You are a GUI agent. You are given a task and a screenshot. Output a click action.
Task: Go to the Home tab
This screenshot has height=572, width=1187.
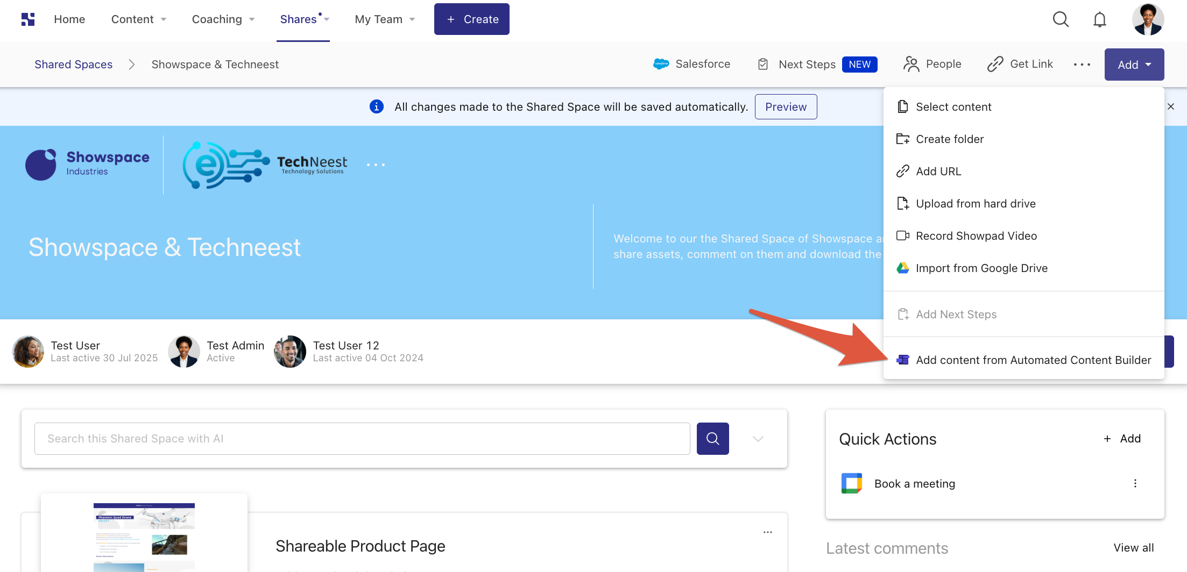[x=69, y=19]
